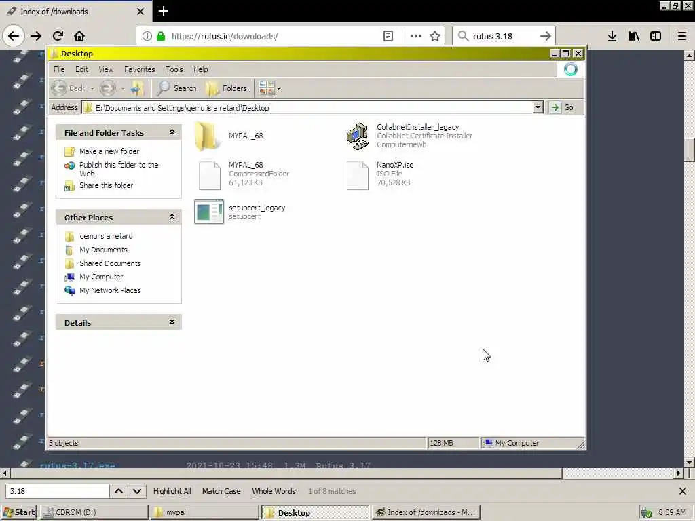The height and width of the screenshot is (521, 695).
Task: Bookmark this page with the star
Action: (435, 36)
